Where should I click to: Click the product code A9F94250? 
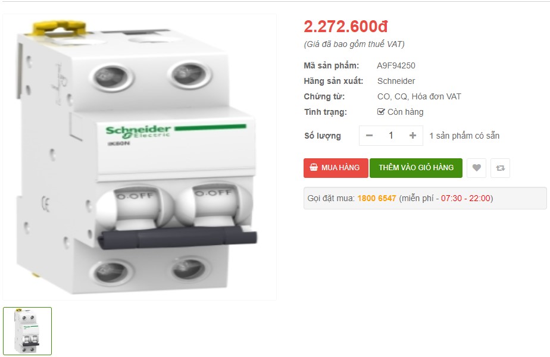point(396,65)
